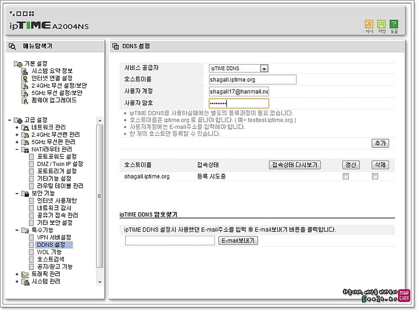The height and width of the screenshot is (310, 417).
Task: Click the 5GHz 무선 설정/보안 wireless icon
Action: (24, 93)
